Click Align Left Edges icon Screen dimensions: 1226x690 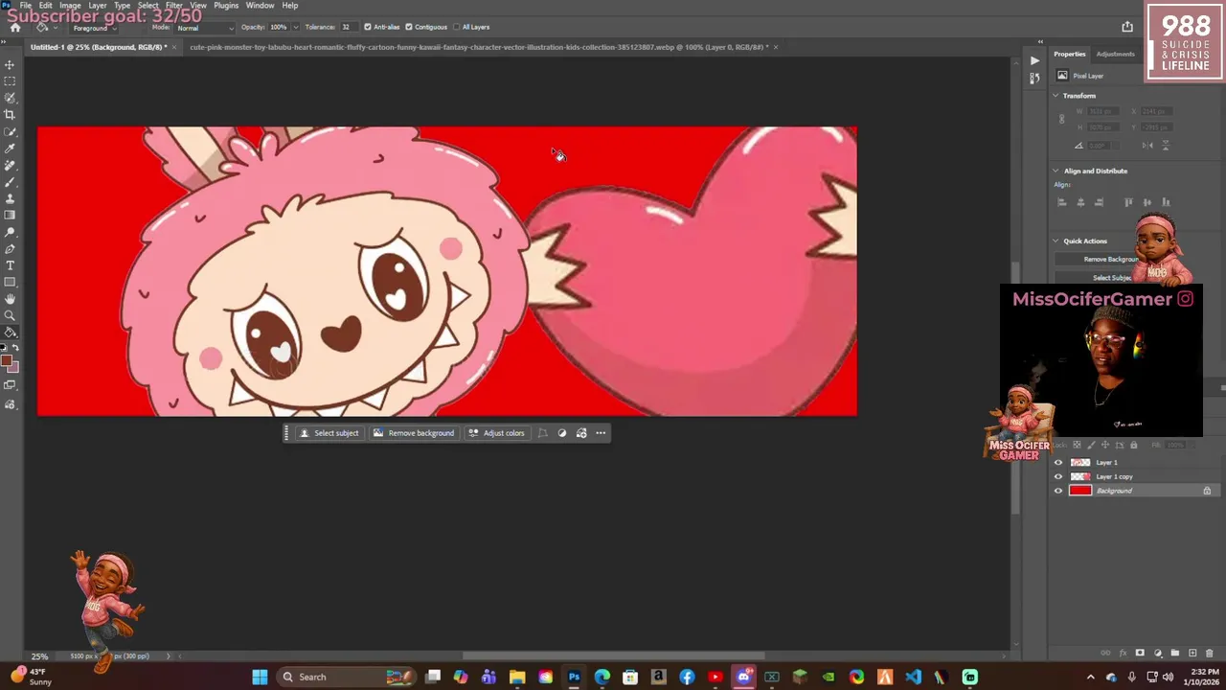pyautogui.click(x=1061, y=202)
